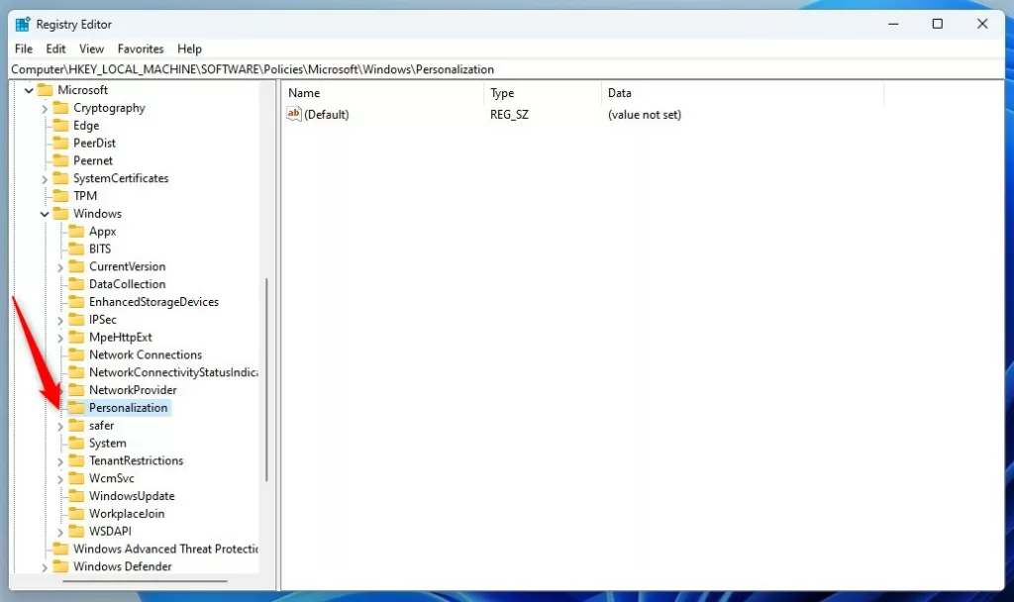Click the safer folder icon
Viewport: 1014px width, 602px height.
(76, 425)
